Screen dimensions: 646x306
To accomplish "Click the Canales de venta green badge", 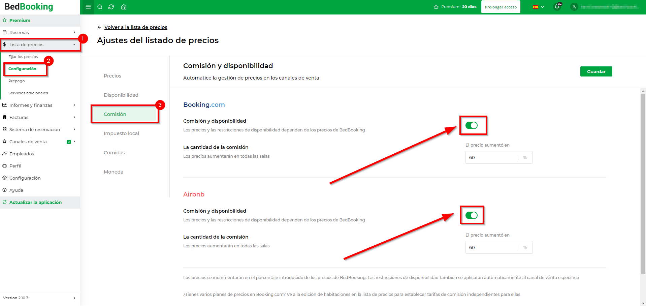I will coord(69,142).
